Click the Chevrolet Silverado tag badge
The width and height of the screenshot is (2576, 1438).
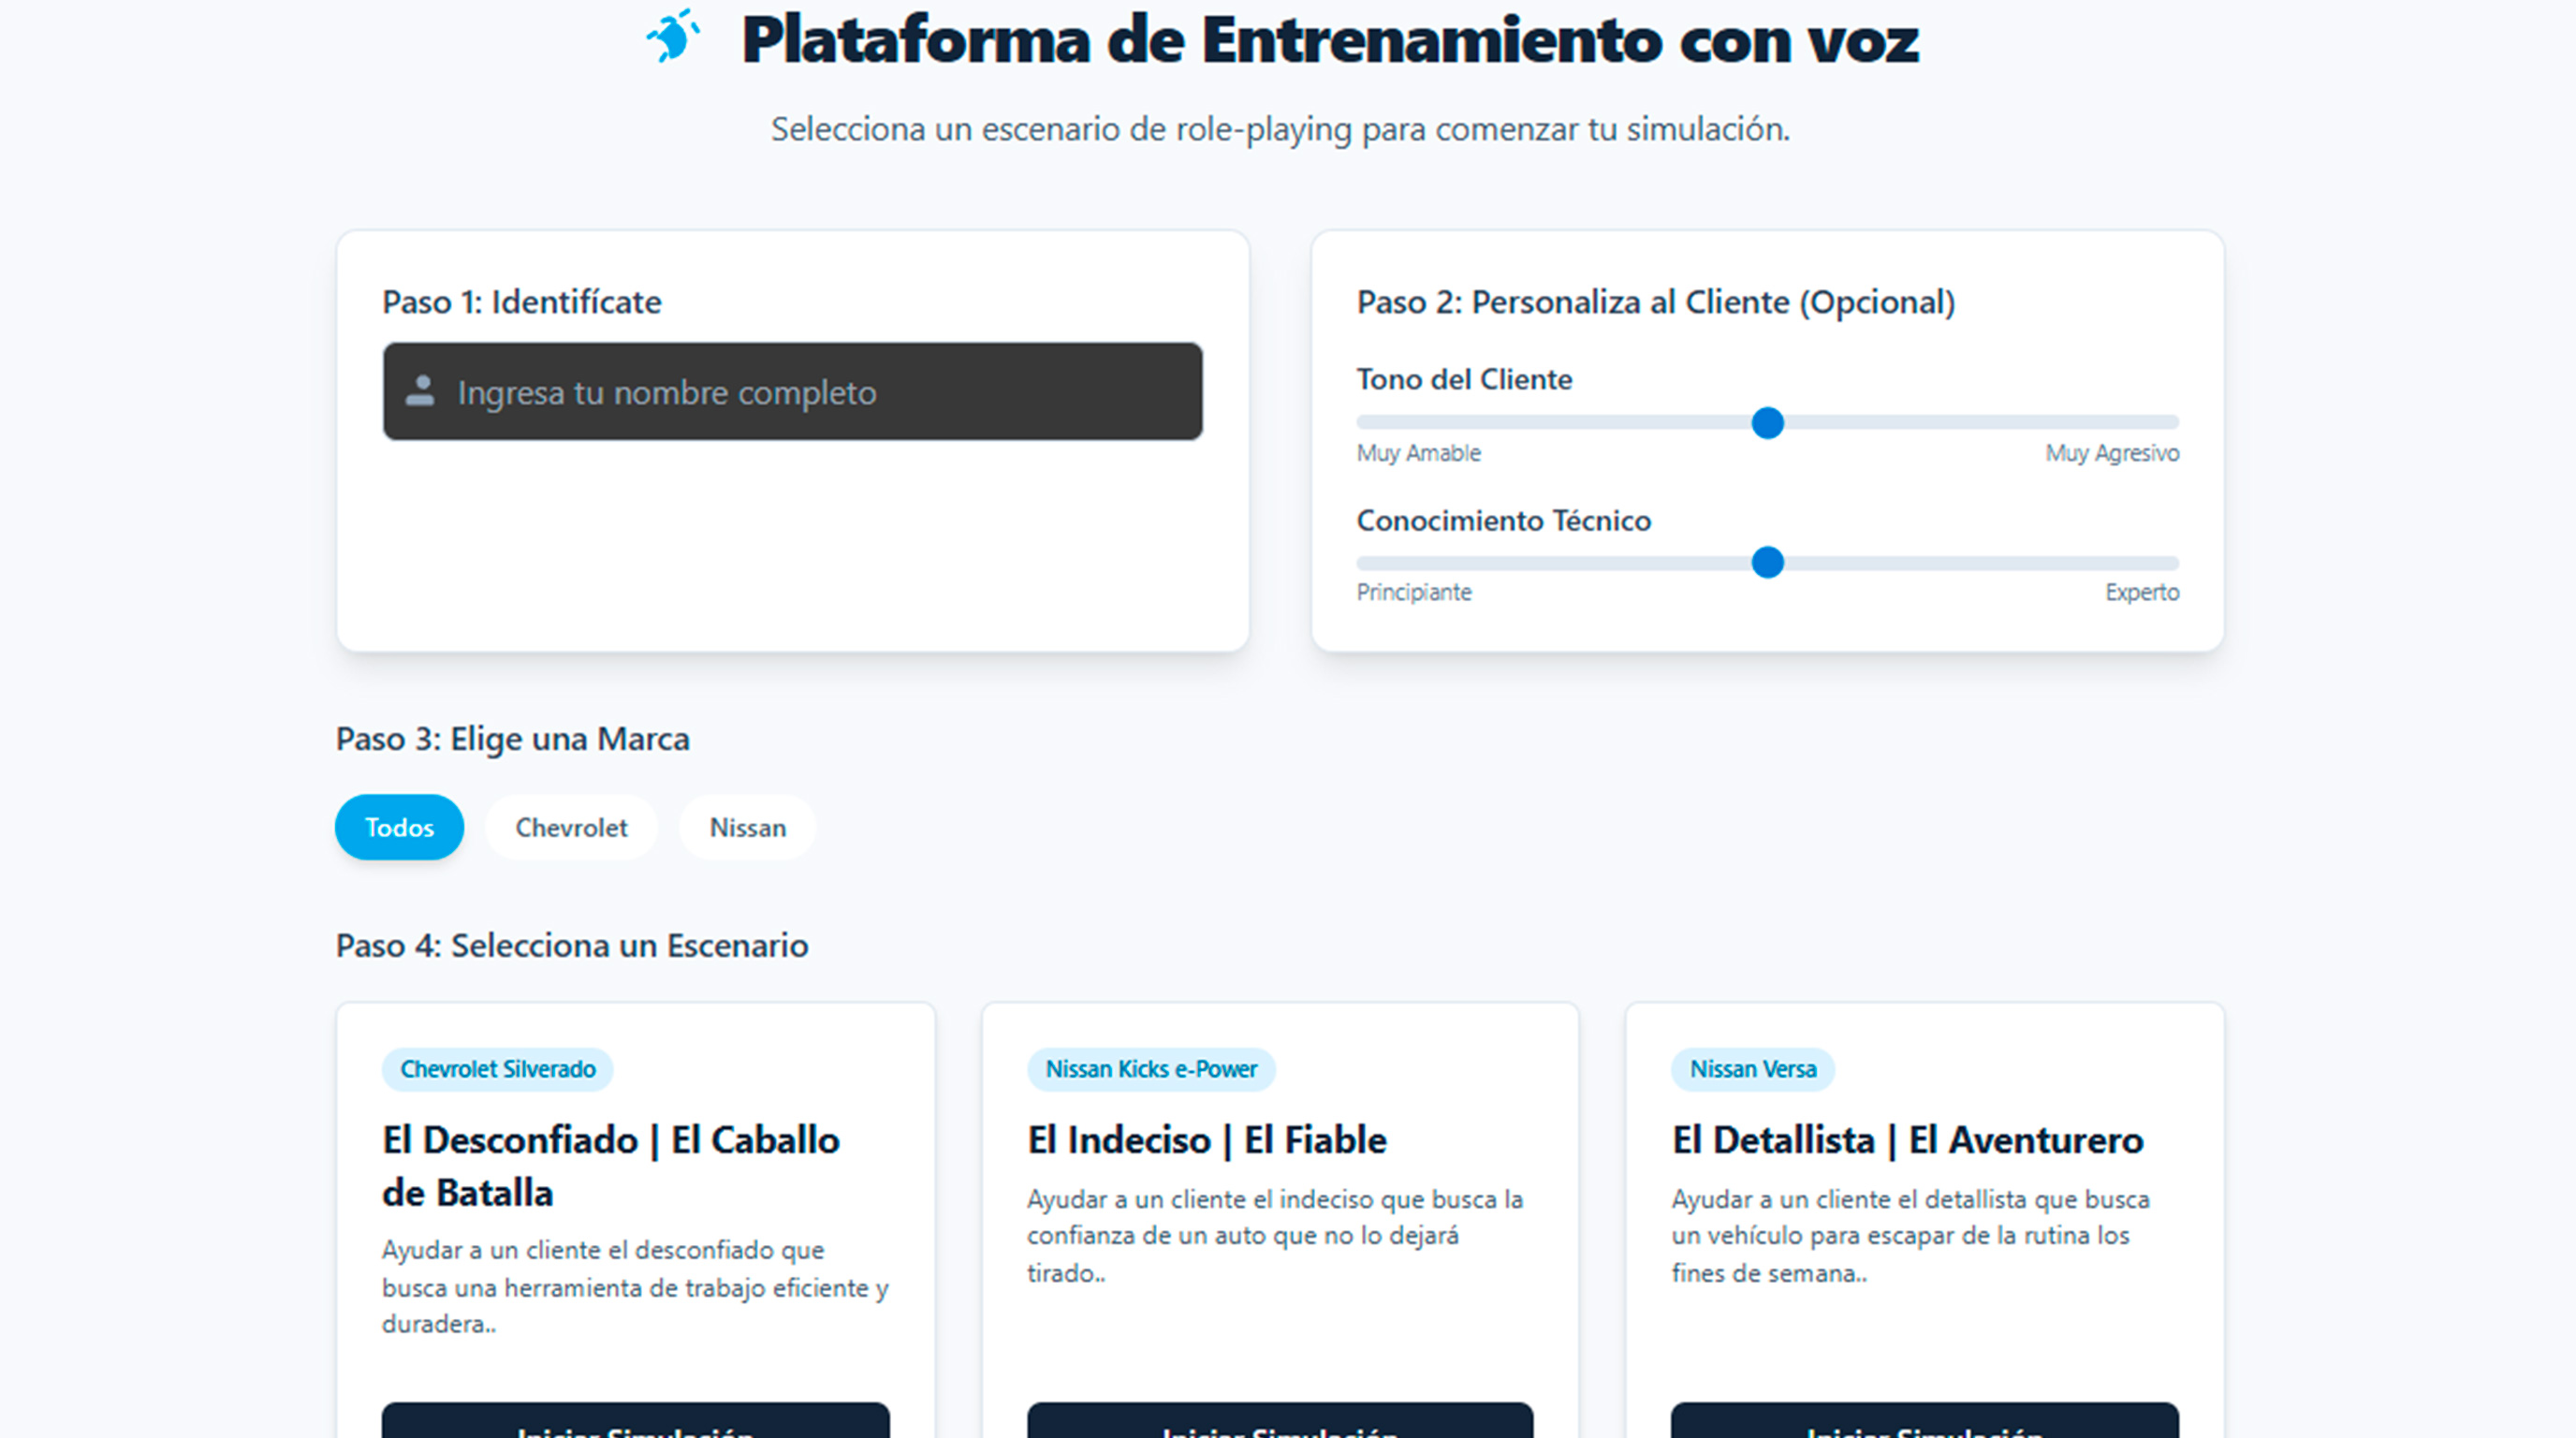click(498, 1069)
